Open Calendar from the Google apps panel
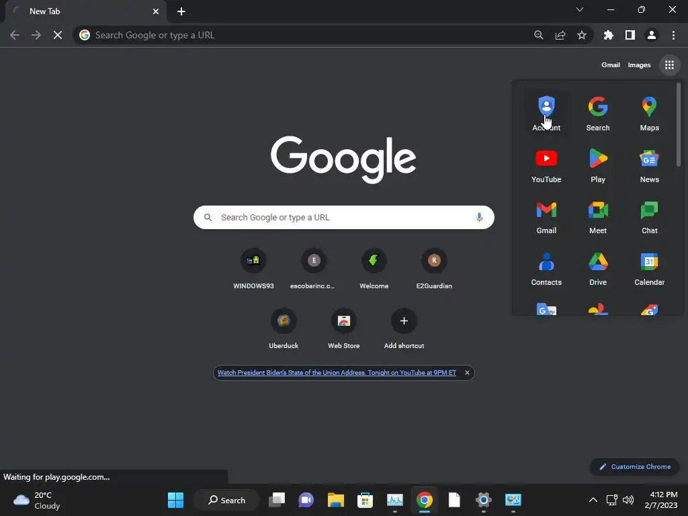Image resolution: width=688 pixels, height=516 pixels. [x=649, y=269]
